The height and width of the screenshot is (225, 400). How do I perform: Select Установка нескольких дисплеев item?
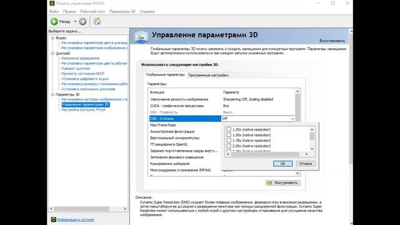point(88,89)
